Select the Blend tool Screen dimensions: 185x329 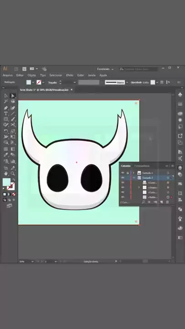13,155
